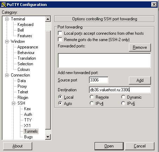
Task: Open the Auth category under SSH
Action: 28,114
